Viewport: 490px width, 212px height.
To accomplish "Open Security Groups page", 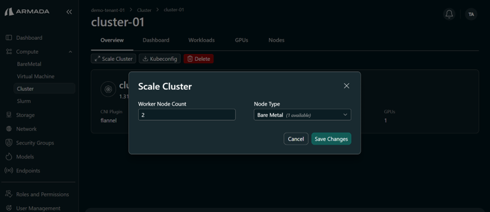I will coord(35,143).
